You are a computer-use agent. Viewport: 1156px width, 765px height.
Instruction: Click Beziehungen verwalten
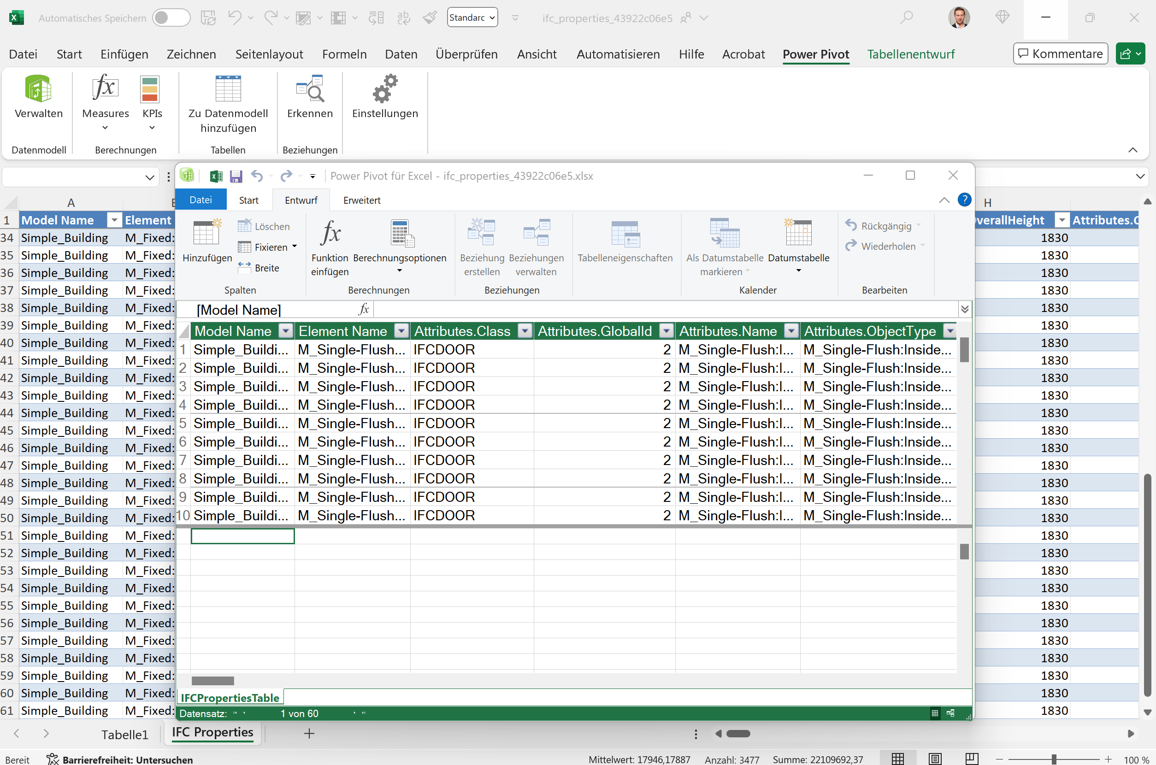tap(536, 248)
